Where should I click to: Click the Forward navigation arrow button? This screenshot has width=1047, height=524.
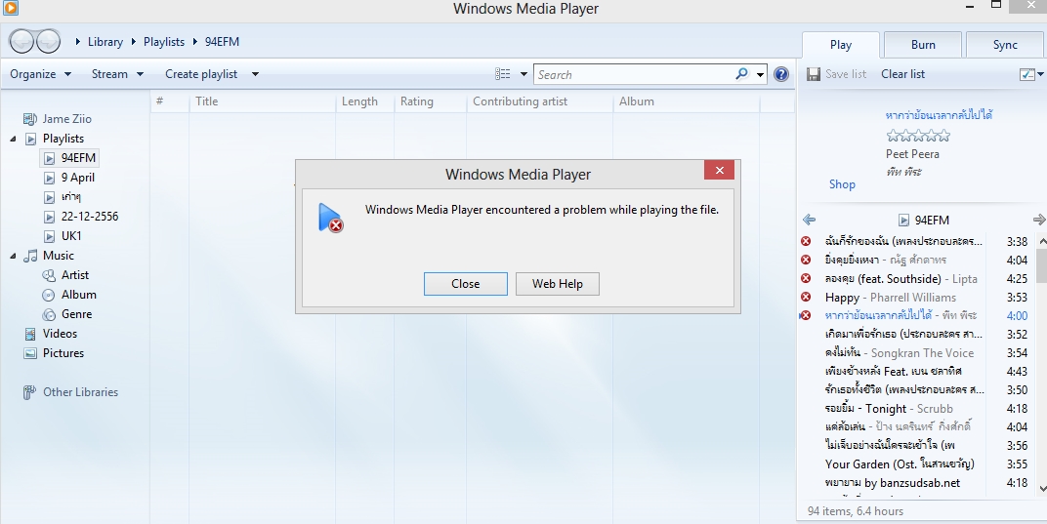click(48, 41)
